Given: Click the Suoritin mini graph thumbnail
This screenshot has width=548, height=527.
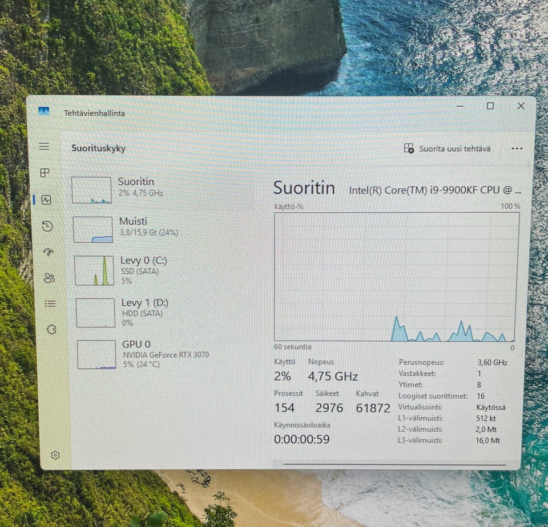Looking at the screenshot, I should (91, 190).
